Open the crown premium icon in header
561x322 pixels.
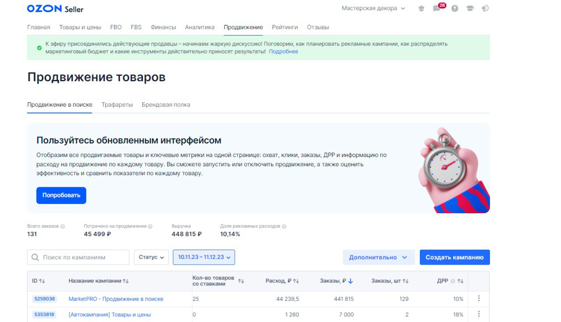pyautogui.click(x=422, y=8)
